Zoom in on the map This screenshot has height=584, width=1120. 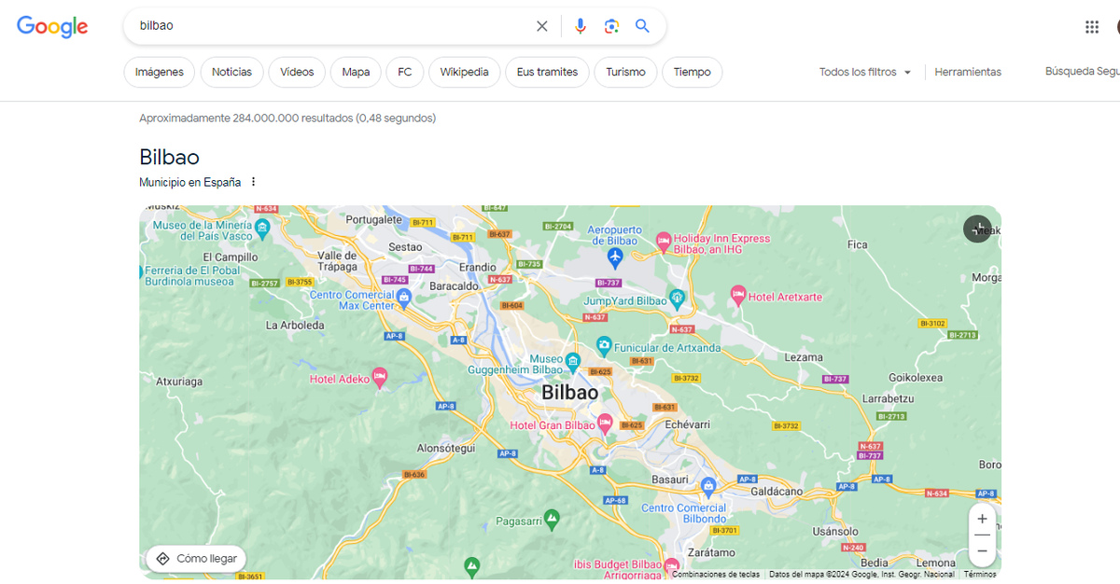coord(982,519)
